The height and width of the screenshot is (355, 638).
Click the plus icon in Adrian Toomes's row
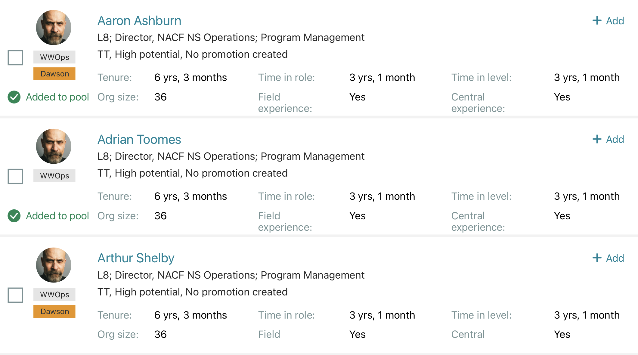(597, 139)
